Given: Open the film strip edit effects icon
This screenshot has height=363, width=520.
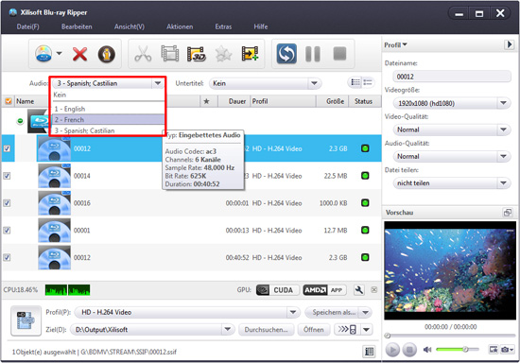Looking at the screenshot, I should 170,54.
